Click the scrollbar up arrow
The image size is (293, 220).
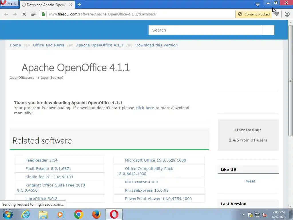click(x=290, y=22)
